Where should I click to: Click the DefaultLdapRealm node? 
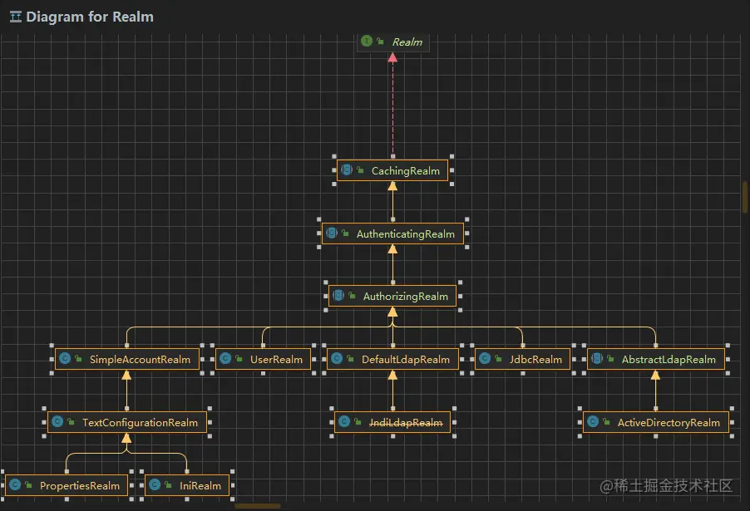(x=392, y=360)
